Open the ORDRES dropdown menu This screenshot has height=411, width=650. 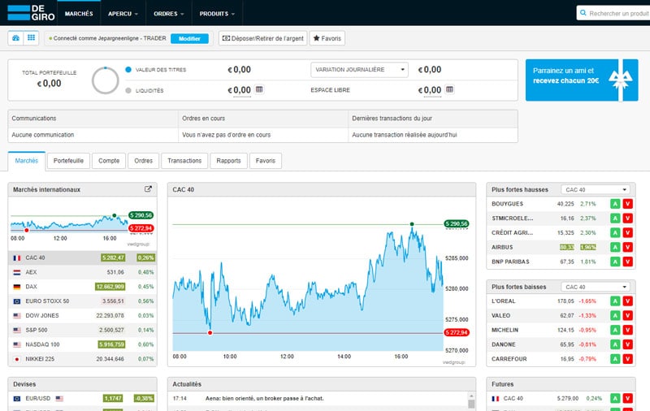[169, 14]
